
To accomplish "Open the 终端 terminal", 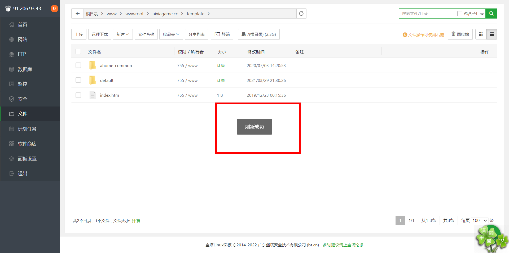I will point(222,34).
